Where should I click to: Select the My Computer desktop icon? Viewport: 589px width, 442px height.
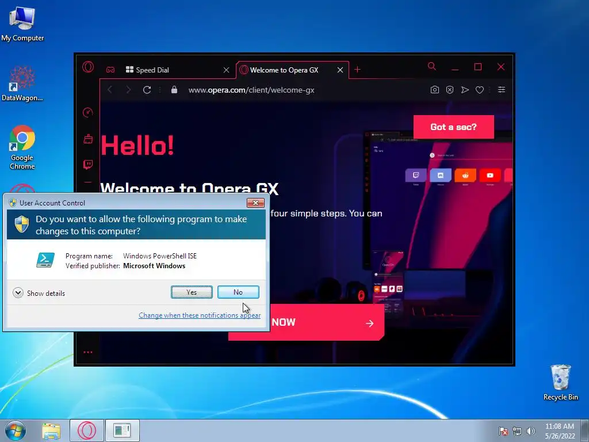click(x=22, y=23)
